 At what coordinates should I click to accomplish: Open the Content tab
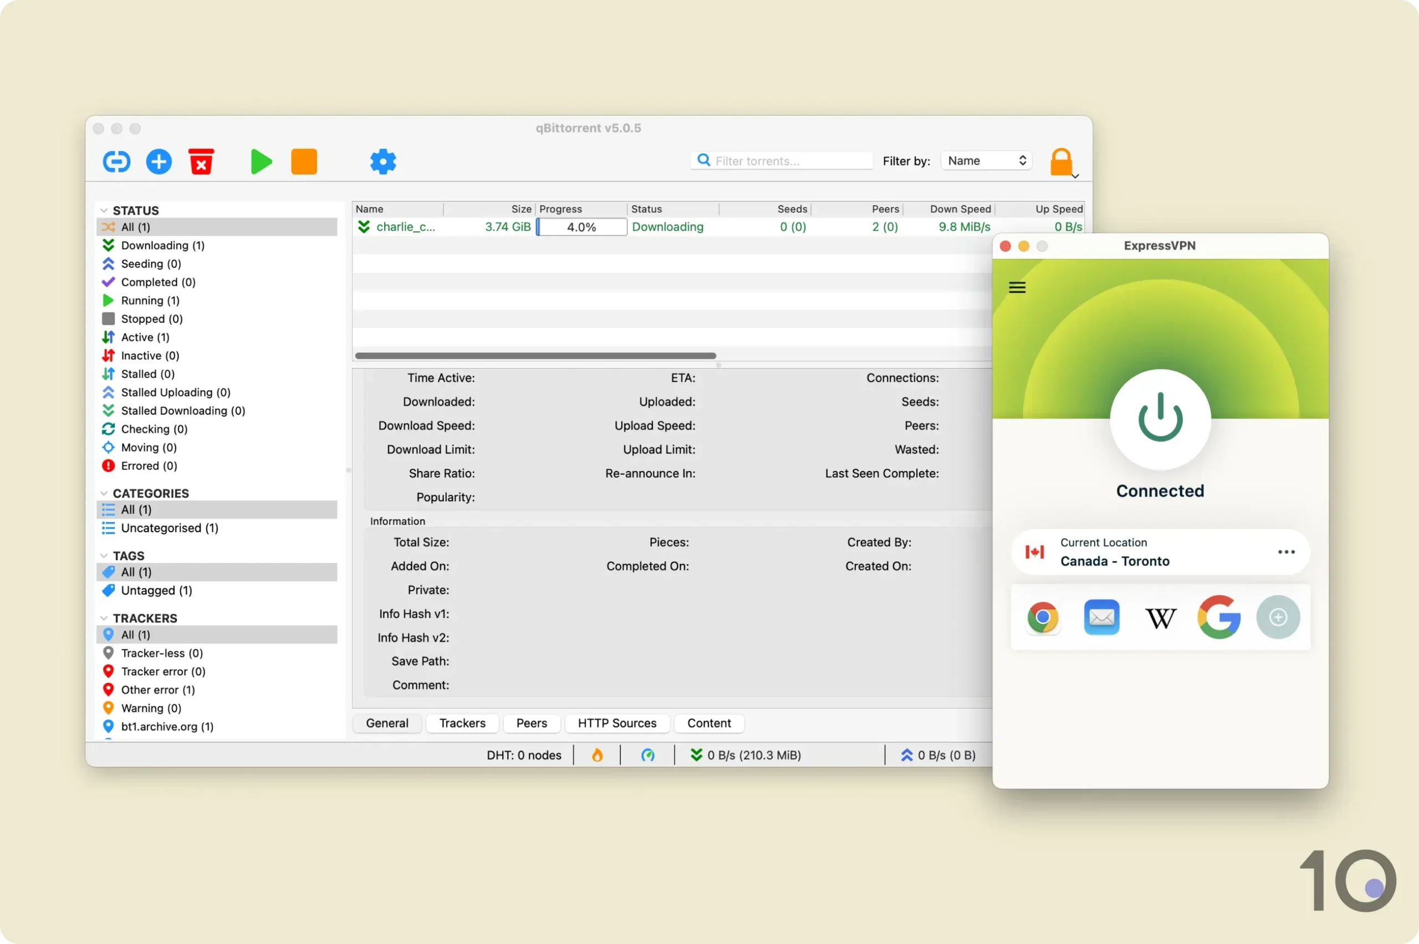(709, 722)
